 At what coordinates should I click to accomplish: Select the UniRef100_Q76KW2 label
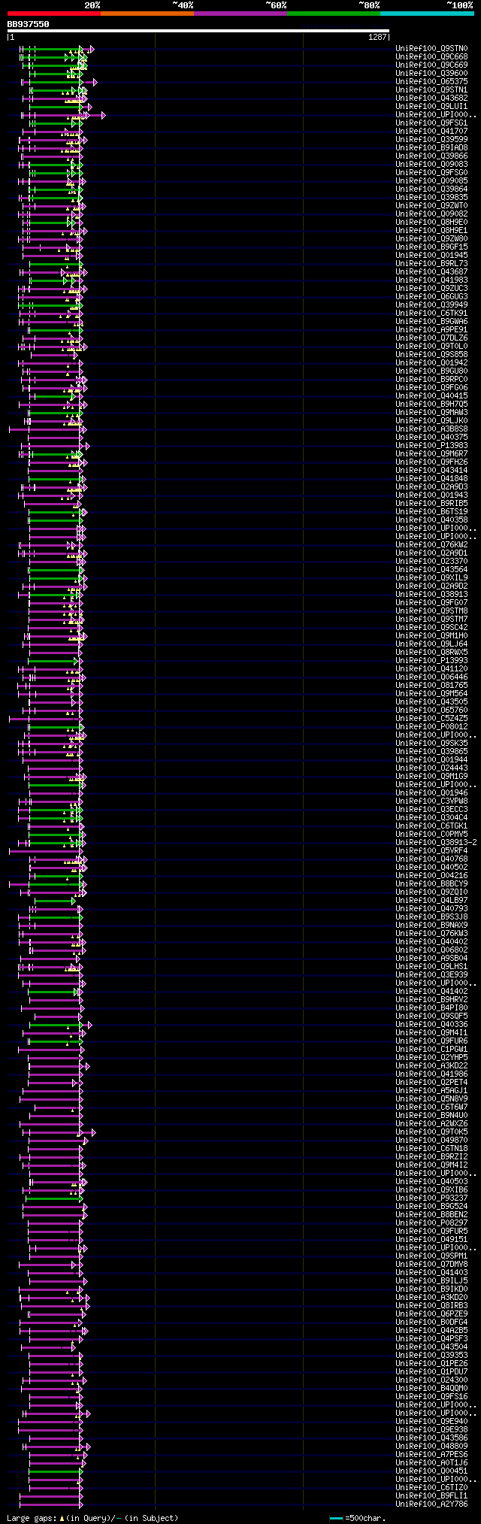click(x=431, y=545)
